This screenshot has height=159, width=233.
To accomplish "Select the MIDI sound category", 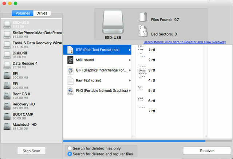I will click(97, 60).
